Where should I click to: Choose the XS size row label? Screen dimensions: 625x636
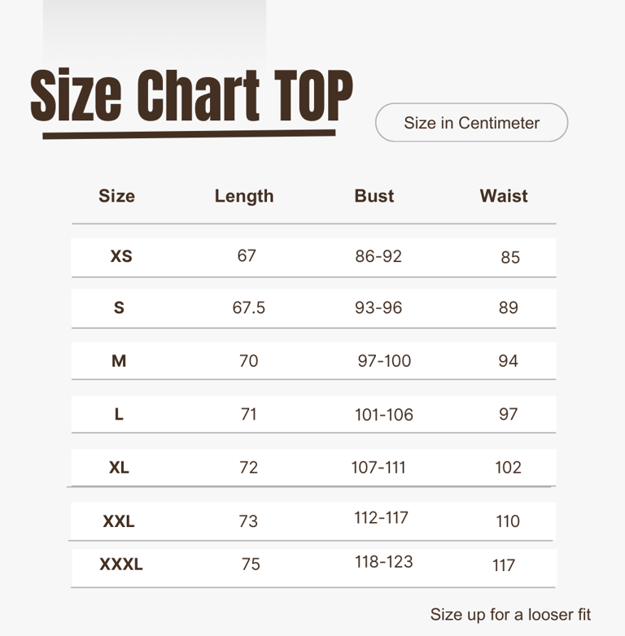pos(121,256)
